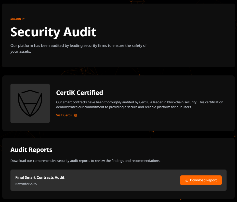Click the orange SECURITY label
Image resolution: width=237 pixels, height=202 pixels.
pos(17,19)
